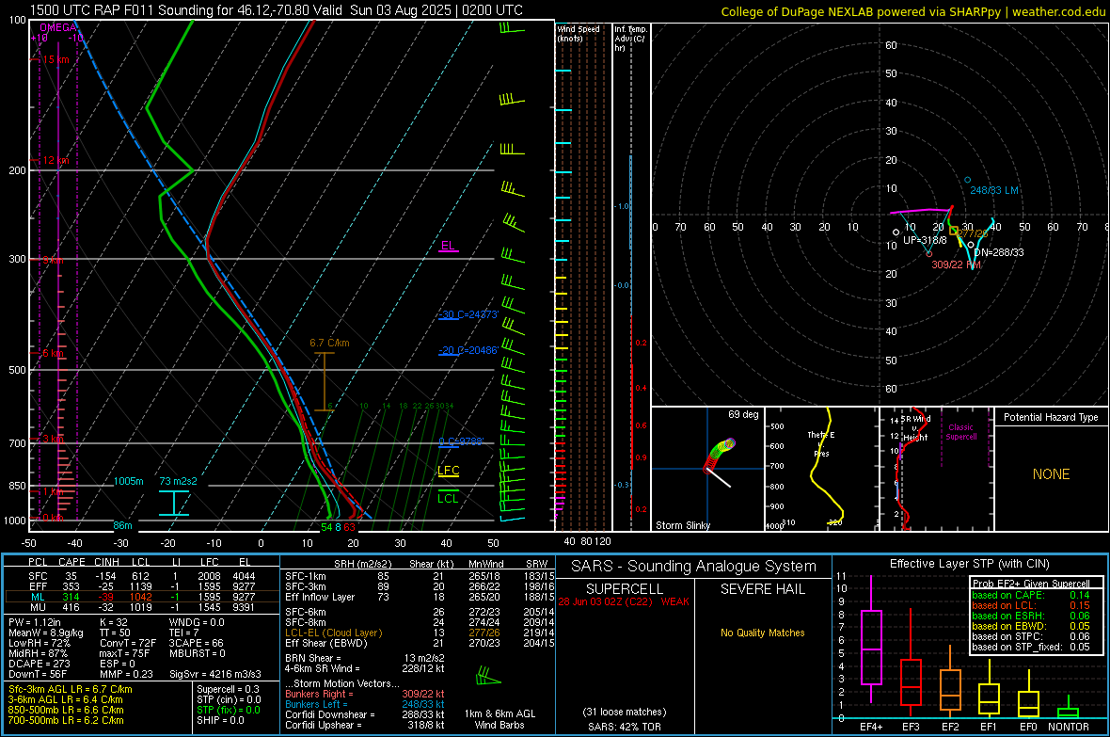Click the "UP=318/8" hodograph label

925,240
